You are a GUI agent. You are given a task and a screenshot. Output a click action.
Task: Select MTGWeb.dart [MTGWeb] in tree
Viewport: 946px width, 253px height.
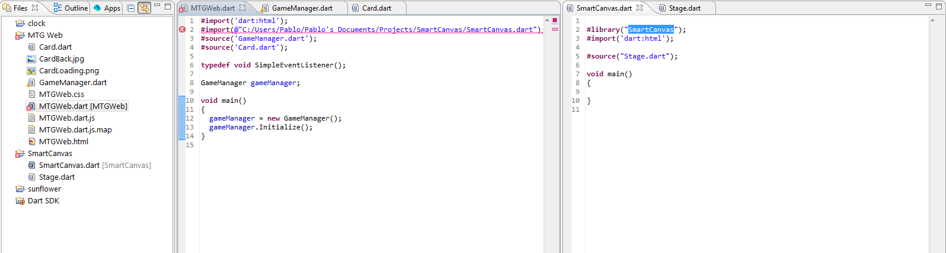(83, 106)
